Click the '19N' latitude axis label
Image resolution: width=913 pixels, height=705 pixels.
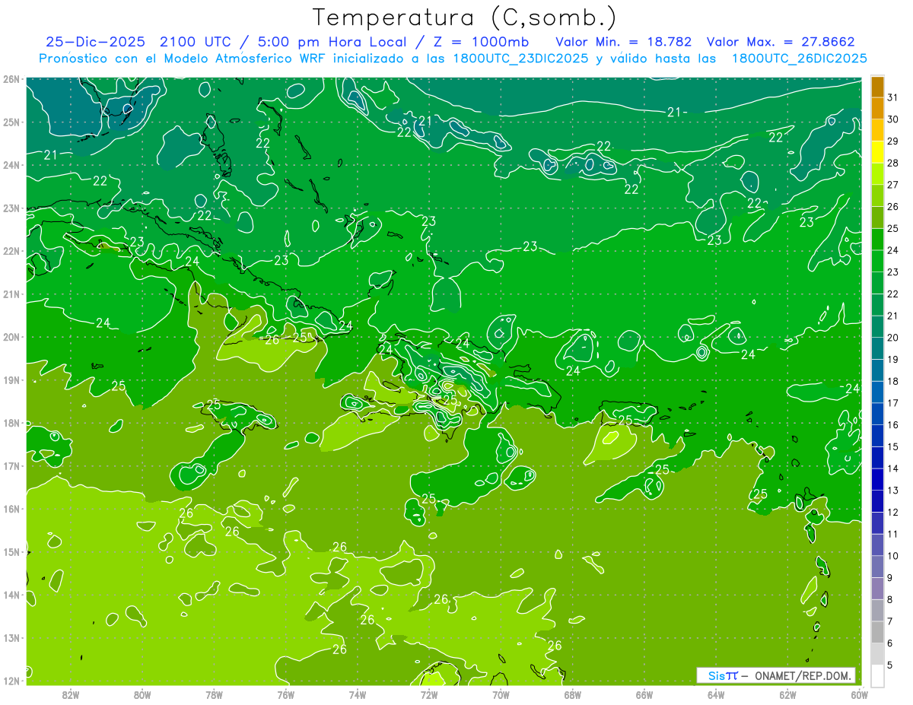click(x=11, y=379)
